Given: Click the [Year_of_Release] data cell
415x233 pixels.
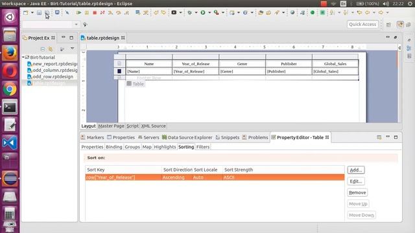Looking at the screenshot, I should click(196, 71).
